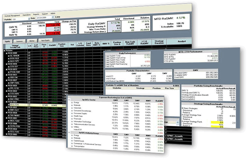Expand the Financials sector row
247x159 pixels.
[x=72, y=119]
